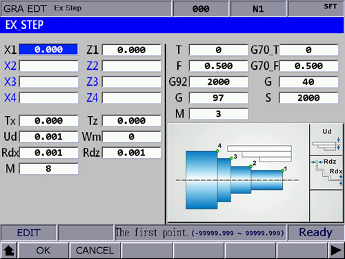Select the M field with value 8

(48, 169)
